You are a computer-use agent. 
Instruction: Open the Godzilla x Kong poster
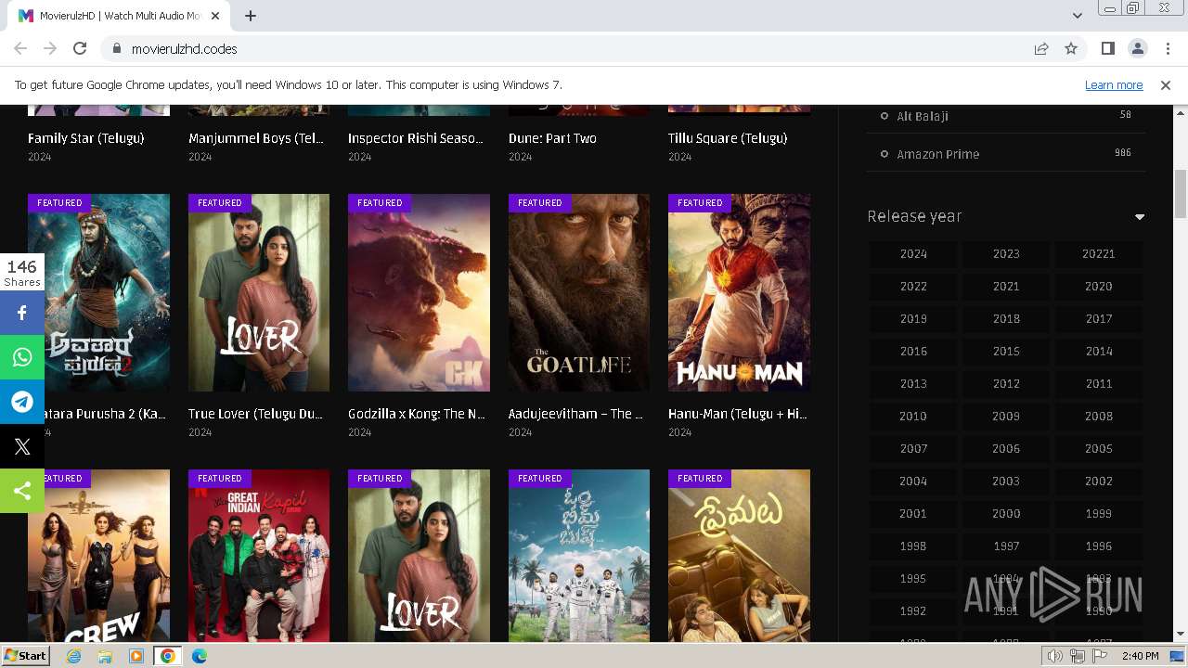(419, 292)
